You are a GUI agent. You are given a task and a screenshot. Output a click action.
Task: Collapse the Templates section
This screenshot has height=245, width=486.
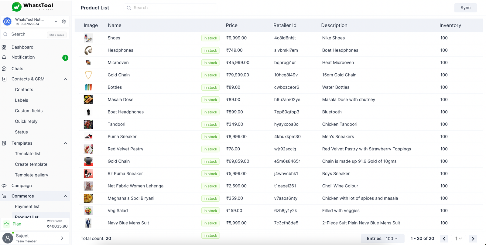coord(65,143)
